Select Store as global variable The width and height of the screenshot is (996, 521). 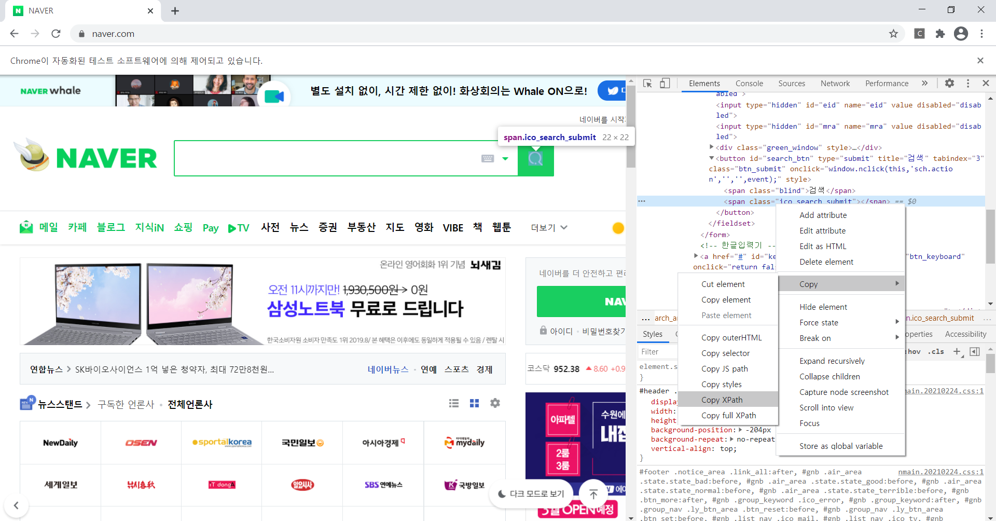[x=840, y=446]
